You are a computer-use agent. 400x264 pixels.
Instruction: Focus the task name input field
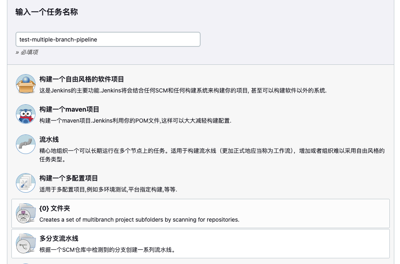coord(108,39)
